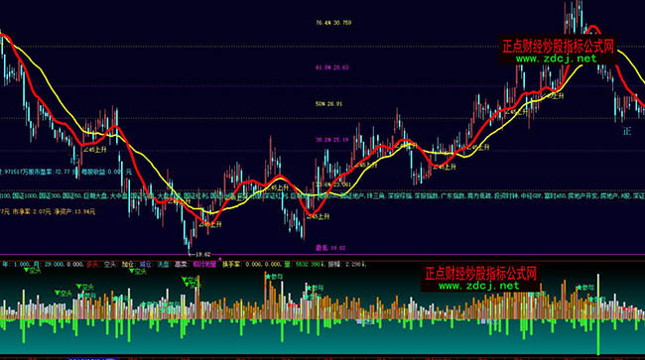The height and width of the screenshot is (360, 645).
Task: Select the magenta 相对地量 legend label
Action: click(x=204, y=264)
